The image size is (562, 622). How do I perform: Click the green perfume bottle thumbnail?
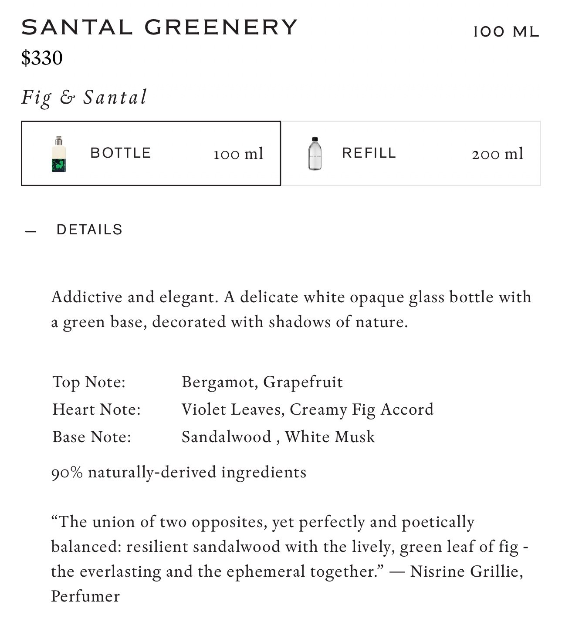point(59,154)
